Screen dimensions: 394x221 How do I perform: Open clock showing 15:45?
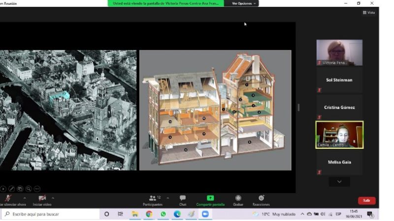(x=354, y=214)
